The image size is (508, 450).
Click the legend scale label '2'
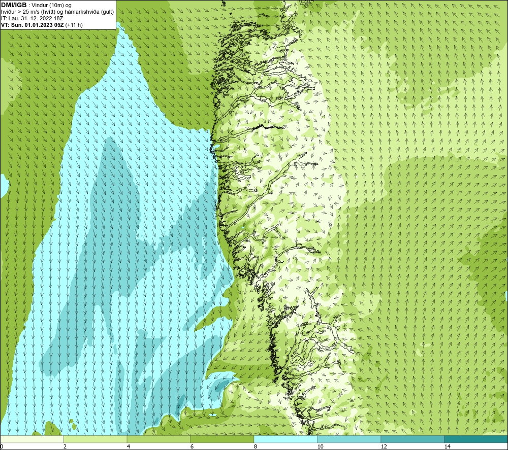point(65,446)
